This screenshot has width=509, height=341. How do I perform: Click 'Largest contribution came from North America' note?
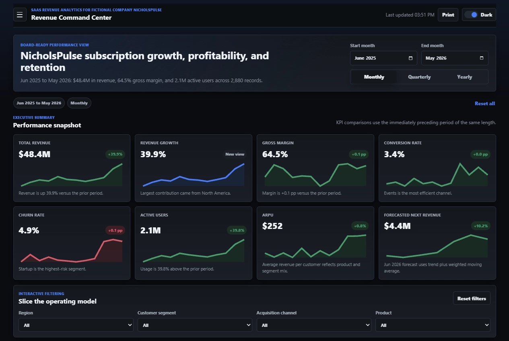[x=185, y=193]
